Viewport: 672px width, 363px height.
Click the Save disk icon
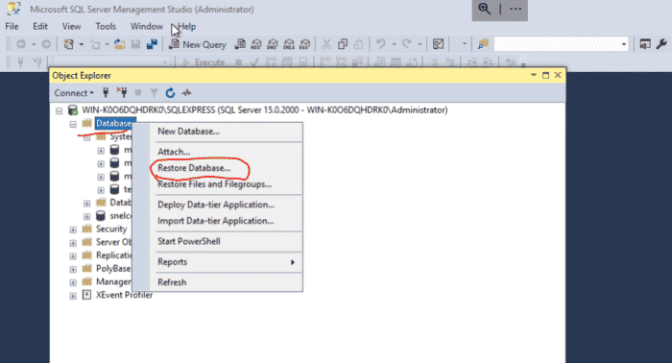[x=136, y=44]
